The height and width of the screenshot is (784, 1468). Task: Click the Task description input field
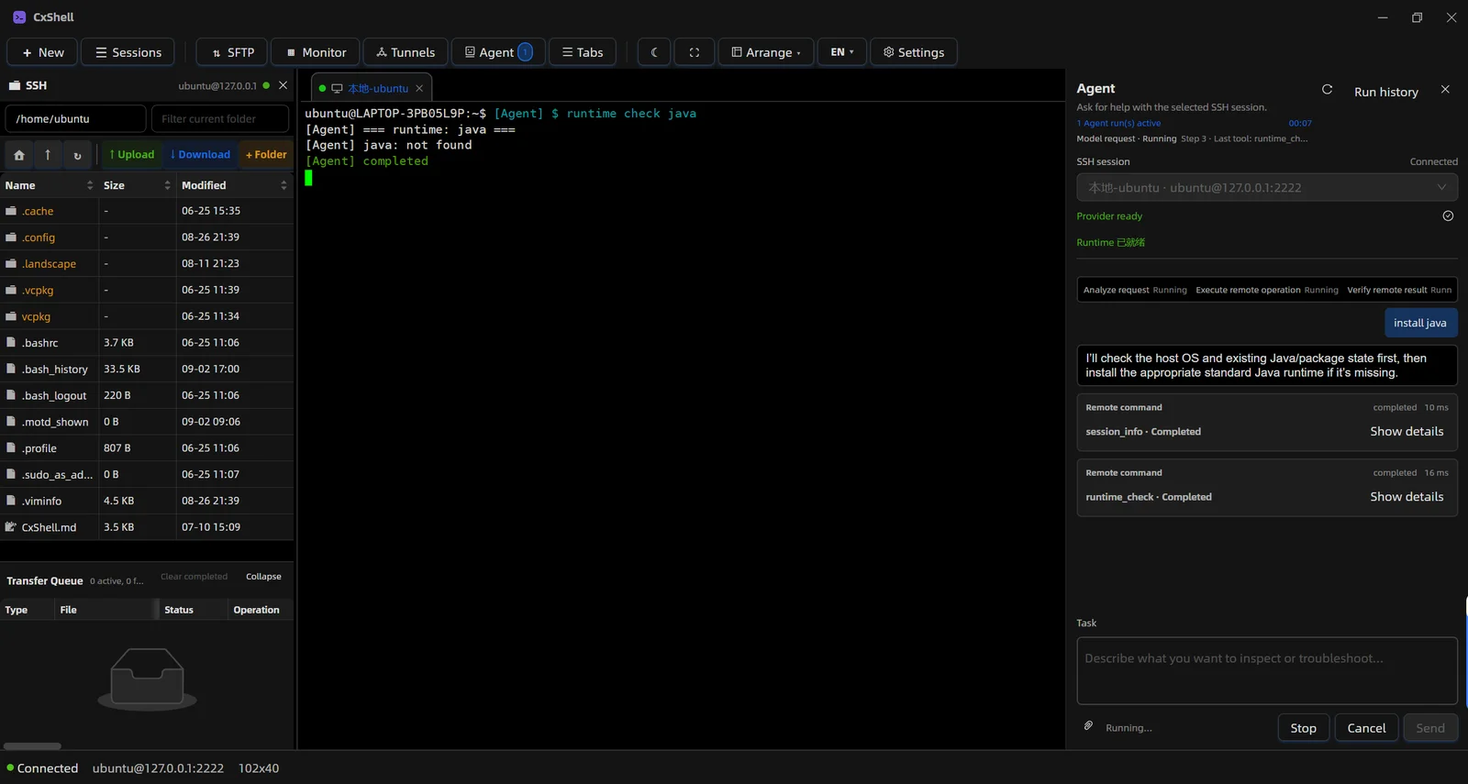pos(1267,671)
